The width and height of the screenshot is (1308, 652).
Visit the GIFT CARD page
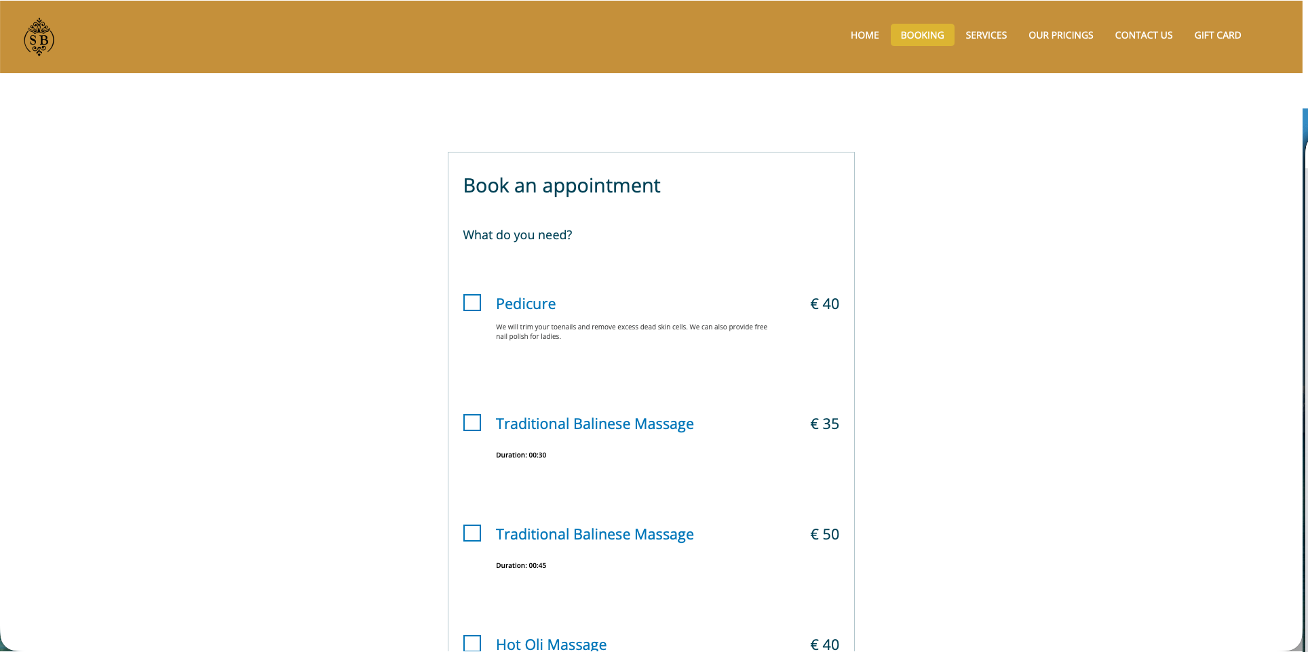1217,35
